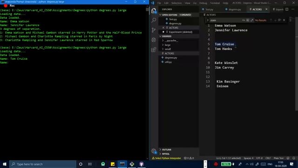
Task: Switch to the Experiment editor tab
Action: point(278,9)
